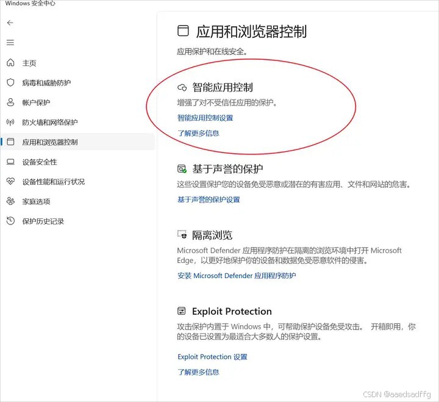The width and height of the screenshot is (439, 402).
Task: Click 了解更多信息 under Exploit Protection
Action: coord(198,372)
